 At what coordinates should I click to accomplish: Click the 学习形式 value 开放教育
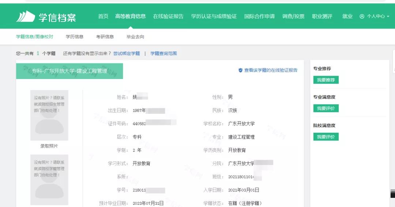point(141,163)
